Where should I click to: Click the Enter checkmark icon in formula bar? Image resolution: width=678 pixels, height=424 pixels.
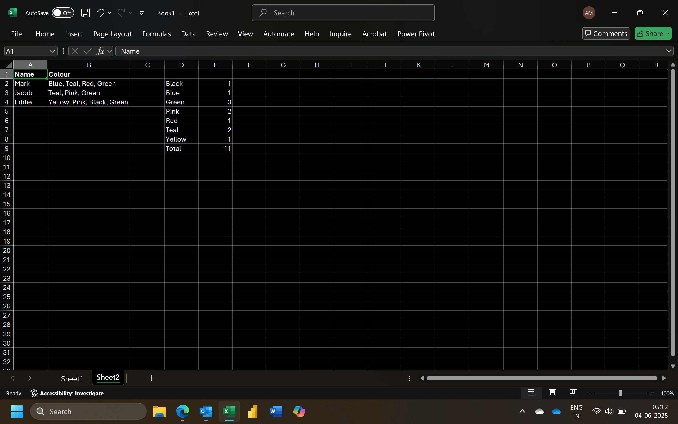[87, 51]
